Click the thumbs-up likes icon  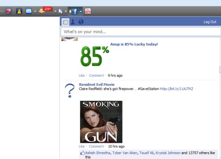(x=82, y=153)
